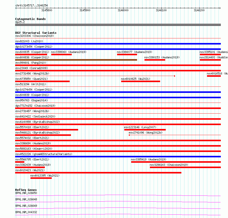Screen dimensions: 228x218
Task: Click the nsv6010625 (Wu2021) label
Action: click(x=136, y=79)
